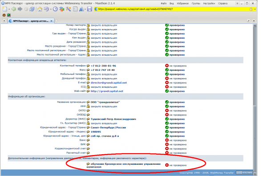This screenshot has width=267, height=176.
Task: Click the lock icon beside ИНН
Action: pos(88,106)
